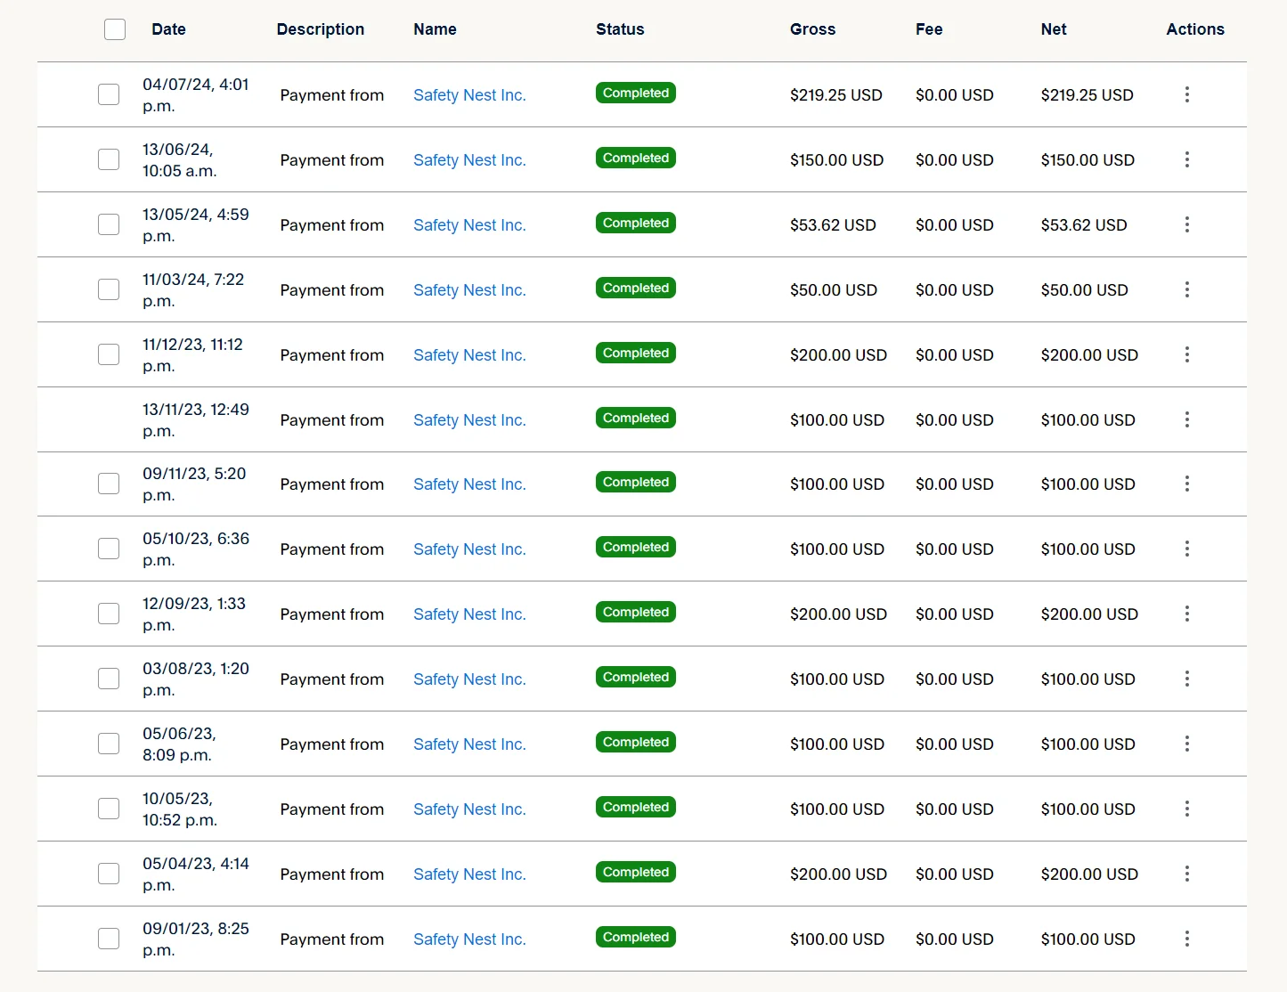Select the 03/08/23 transaction checkbox

[109, 679]
